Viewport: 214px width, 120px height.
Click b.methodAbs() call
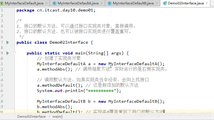[55, 107]
